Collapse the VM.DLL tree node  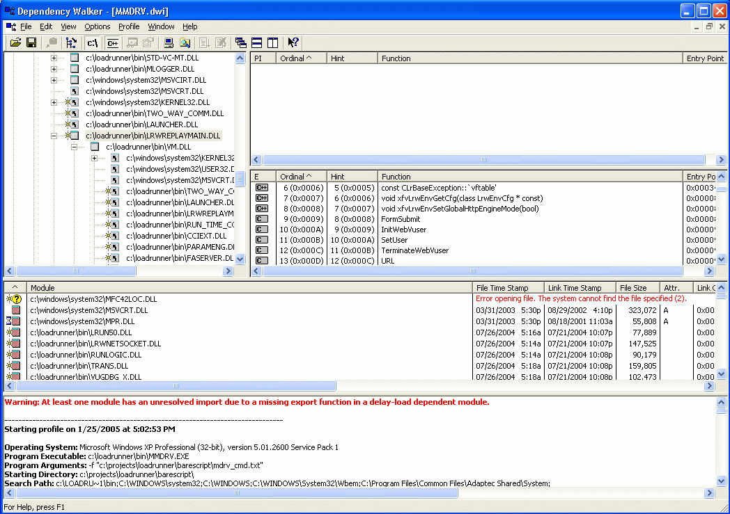coord(74,147)
